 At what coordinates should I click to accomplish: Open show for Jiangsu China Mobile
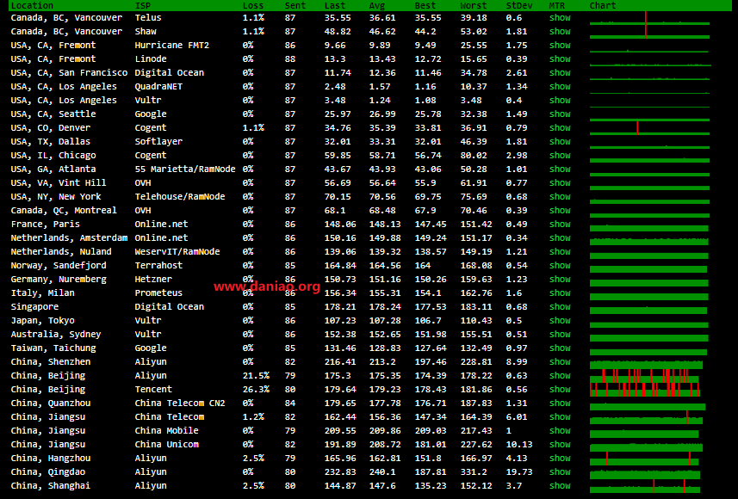560,431
